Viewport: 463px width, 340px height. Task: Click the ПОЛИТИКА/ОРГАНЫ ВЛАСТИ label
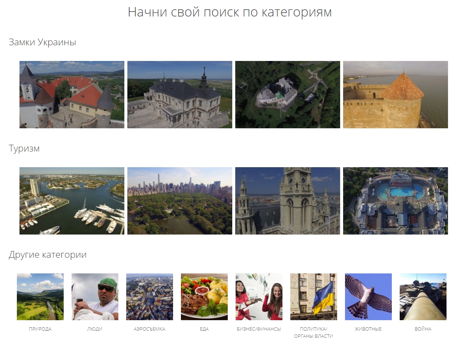(314, 333)
